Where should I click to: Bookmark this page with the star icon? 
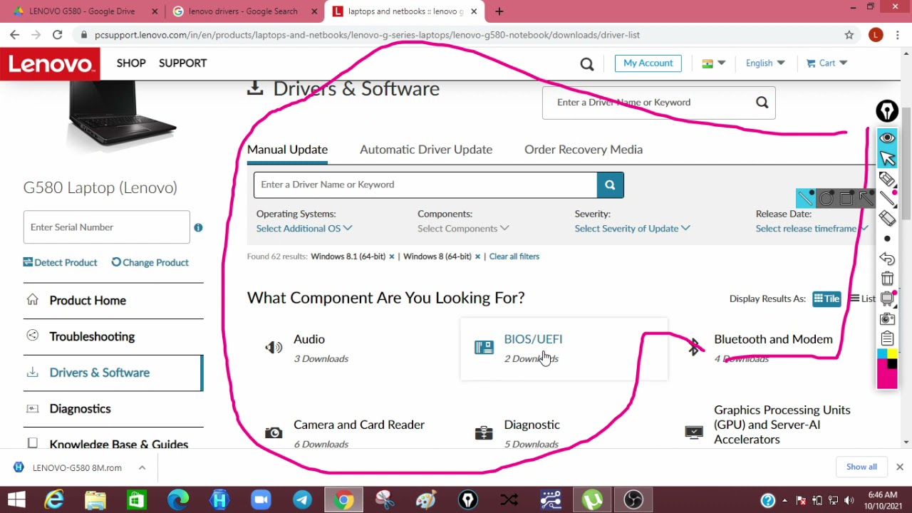[x=849, y=35]
